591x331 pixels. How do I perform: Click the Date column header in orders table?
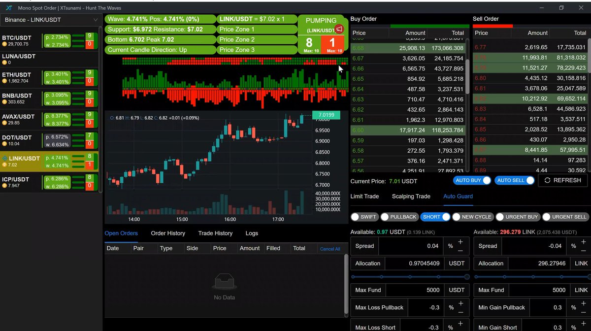click(x=113, y=248)
